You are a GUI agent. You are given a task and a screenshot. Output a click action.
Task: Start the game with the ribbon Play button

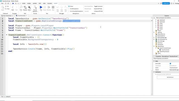click(x=41, y=7)
